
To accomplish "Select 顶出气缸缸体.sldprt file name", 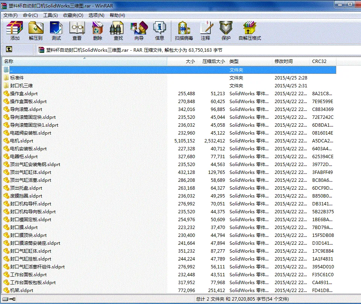I will click(x=31, y=172).
